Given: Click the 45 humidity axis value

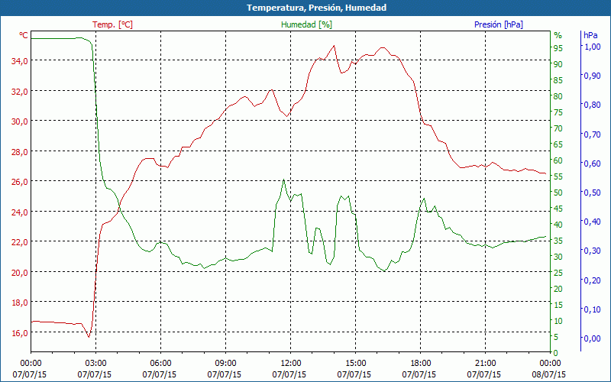Looking at the screenshot, I should (558, 209).
